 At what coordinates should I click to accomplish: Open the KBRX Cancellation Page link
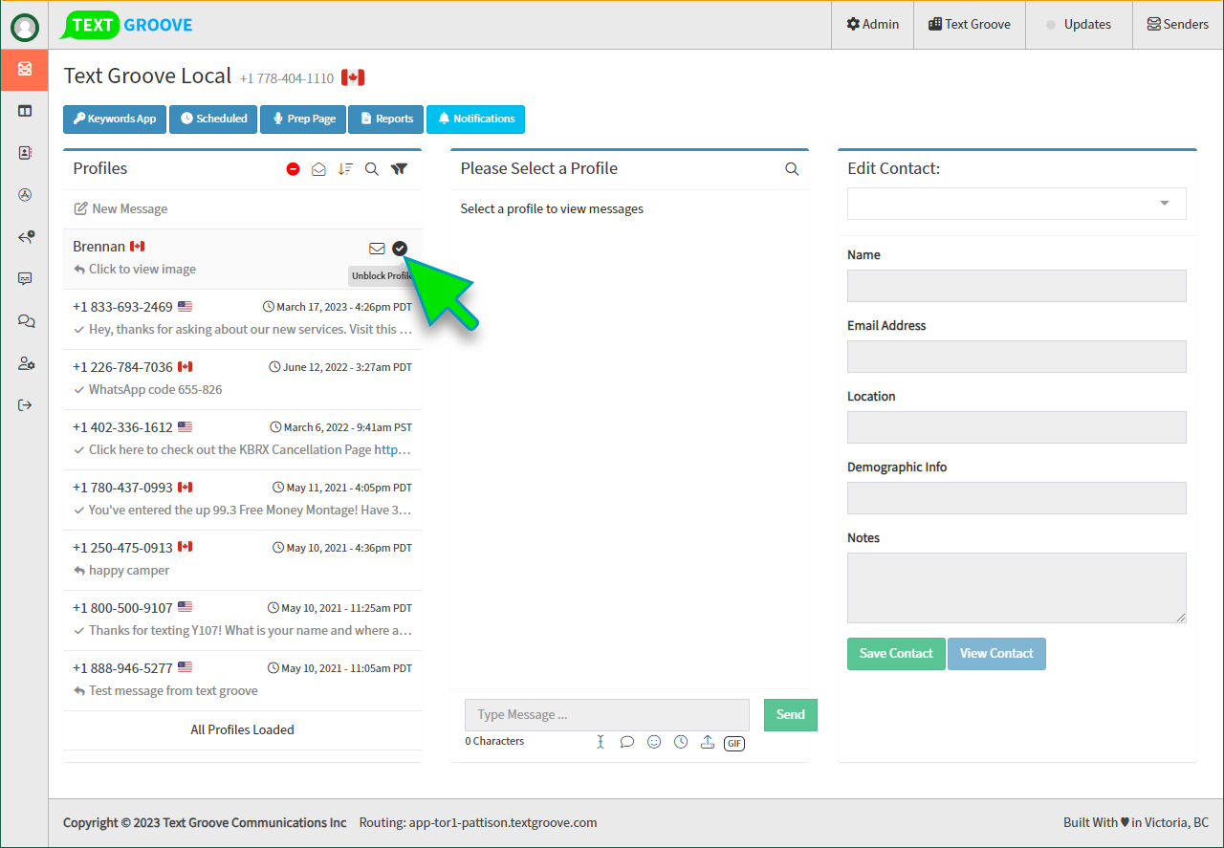[393, 450]
